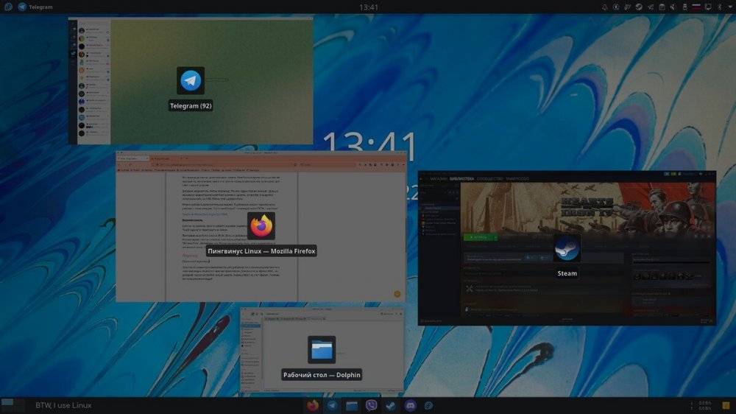This screenshot has height=414, width=736.
Task: Click the yellow icon at bottom panel end
Action: tap(726, 405)
